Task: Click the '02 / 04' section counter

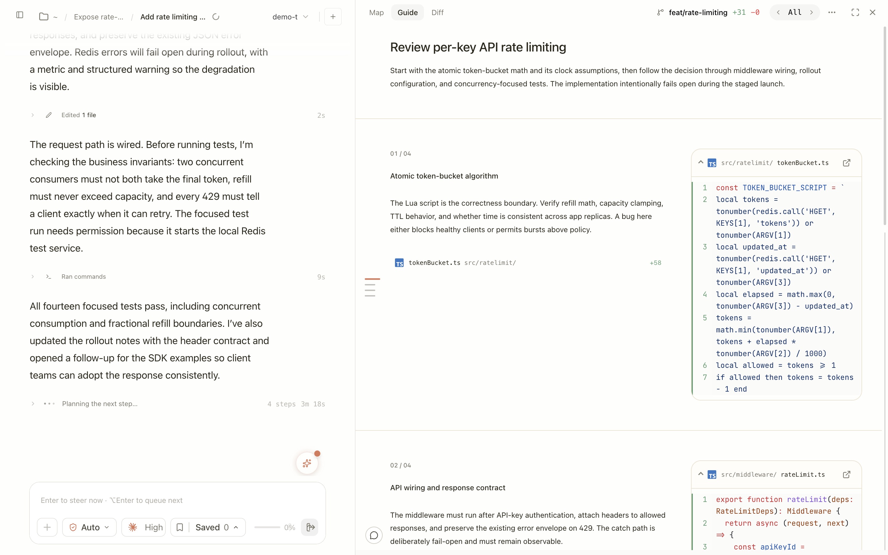Action: (x=400, y=466)
